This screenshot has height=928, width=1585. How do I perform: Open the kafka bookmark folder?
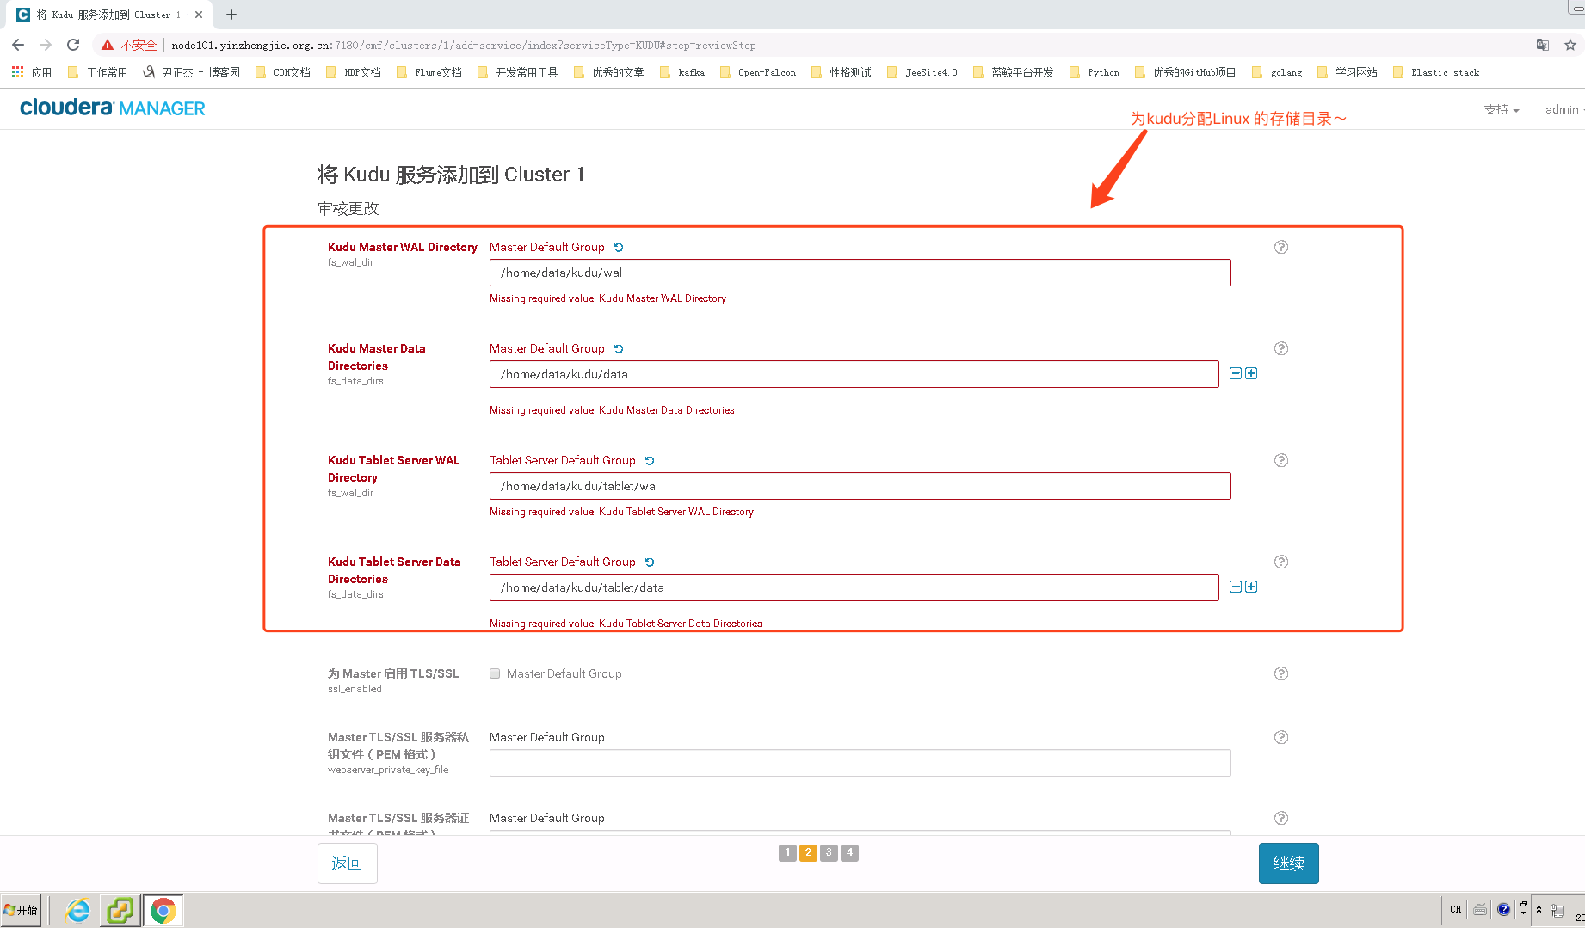pos(682,72)
